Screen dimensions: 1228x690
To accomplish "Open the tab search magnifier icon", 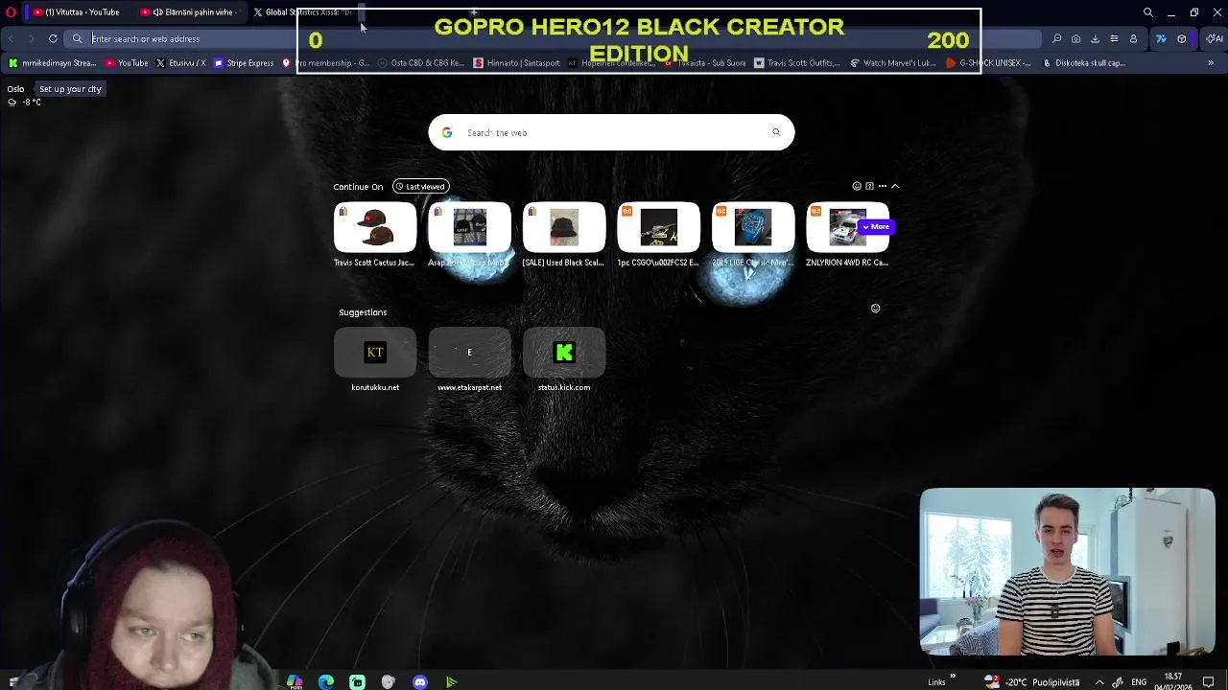I will point(1148,12).
